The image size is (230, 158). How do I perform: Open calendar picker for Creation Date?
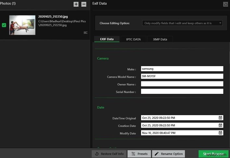(x=220, y=125)
